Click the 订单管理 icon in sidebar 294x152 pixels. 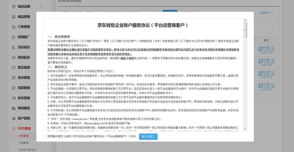tap(14, 27)
